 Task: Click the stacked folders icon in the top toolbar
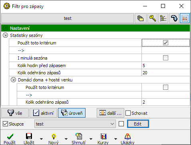tap(141, 18)
